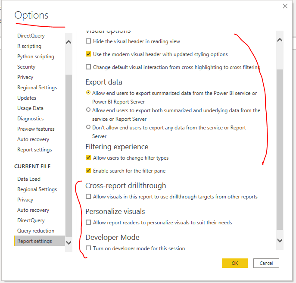Click up arrow of category list scrollbar
The image size is (296, 283).
click(x=69, y=42)
